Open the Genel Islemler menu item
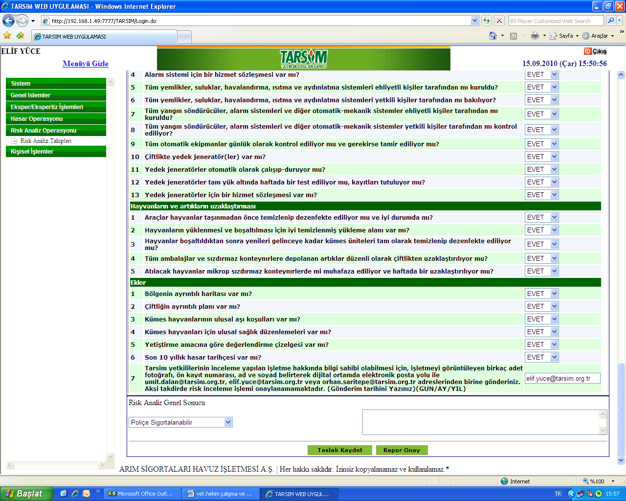Image resolution: width=626 pixels, height=501 pixels. coord(56,95)
